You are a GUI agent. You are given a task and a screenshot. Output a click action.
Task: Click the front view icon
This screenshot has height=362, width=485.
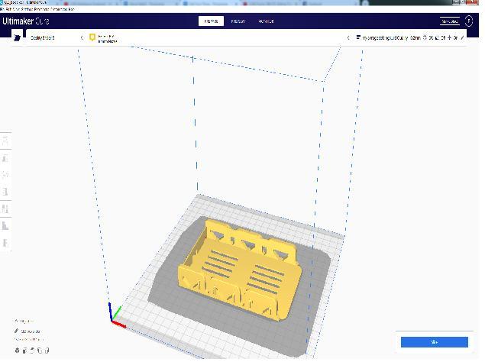coord(24,351)
